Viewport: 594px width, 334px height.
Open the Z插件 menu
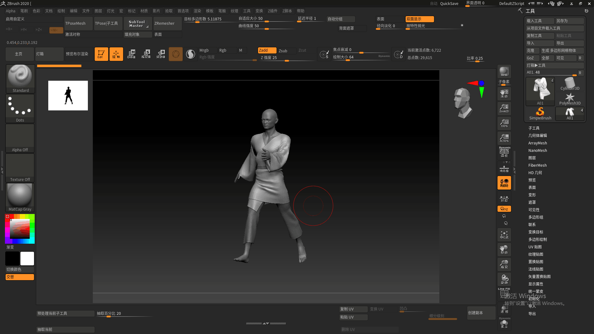(x=272, y=11)
